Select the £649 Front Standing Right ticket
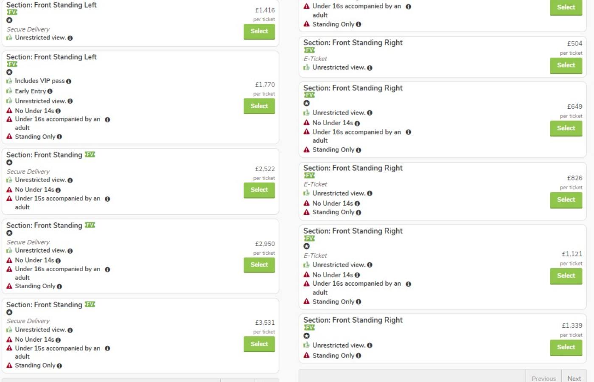 [566, 128]
